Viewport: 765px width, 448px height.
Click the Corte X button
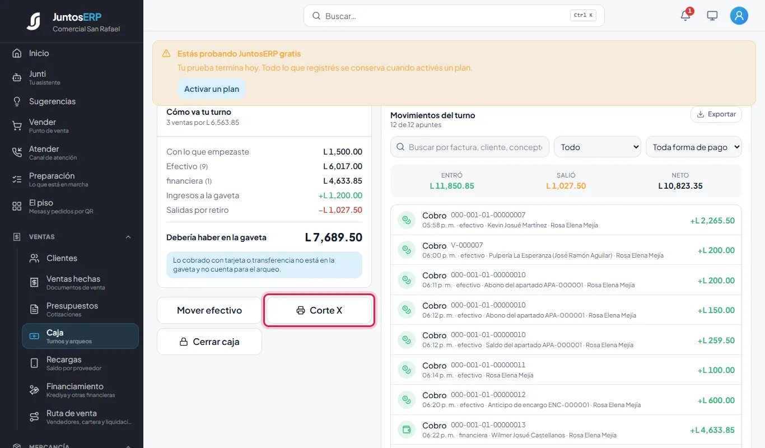pos(319,310)
